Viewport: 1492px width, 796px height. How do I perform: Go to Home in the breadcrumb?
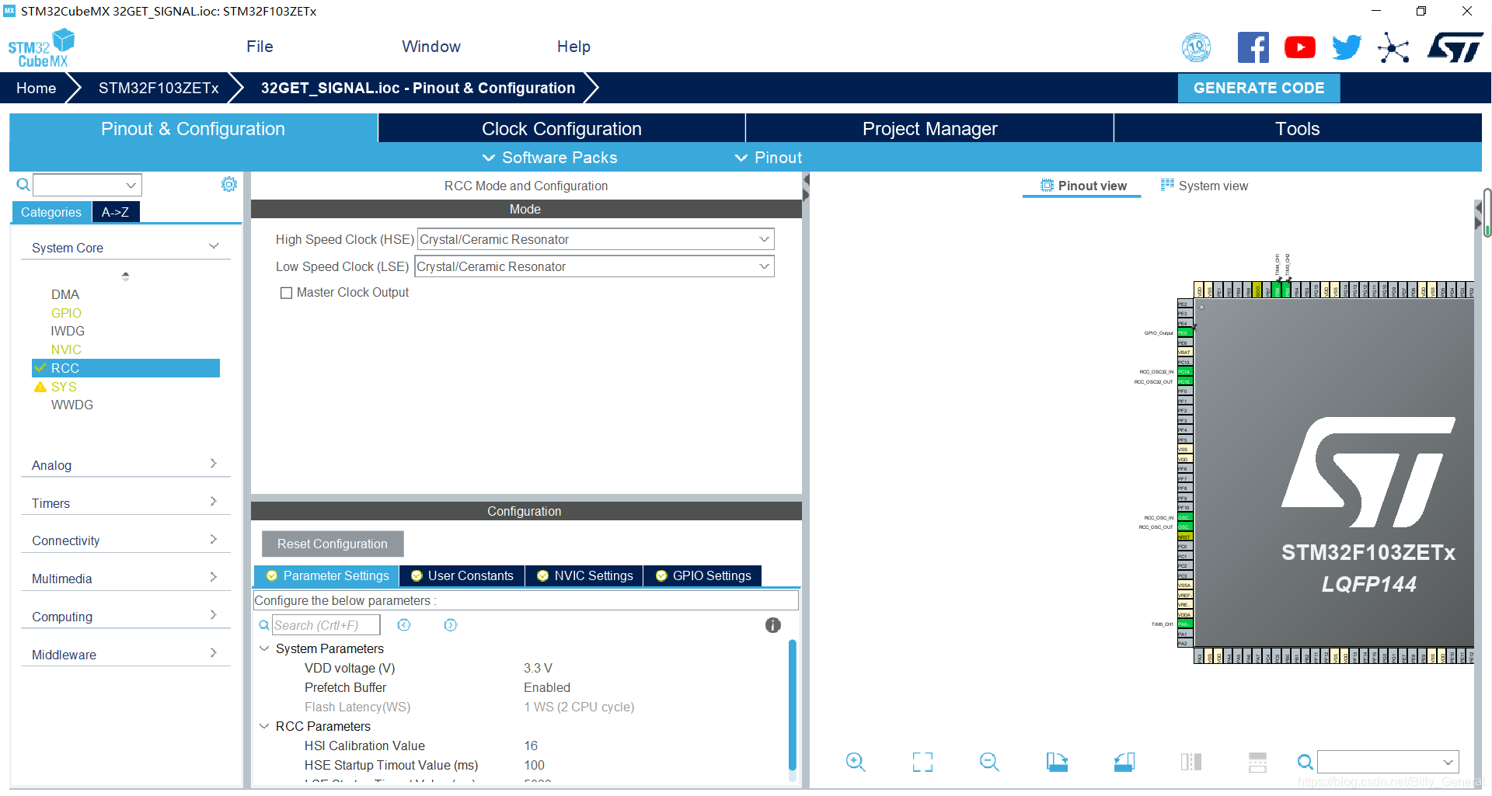click(x=36, y=88)
